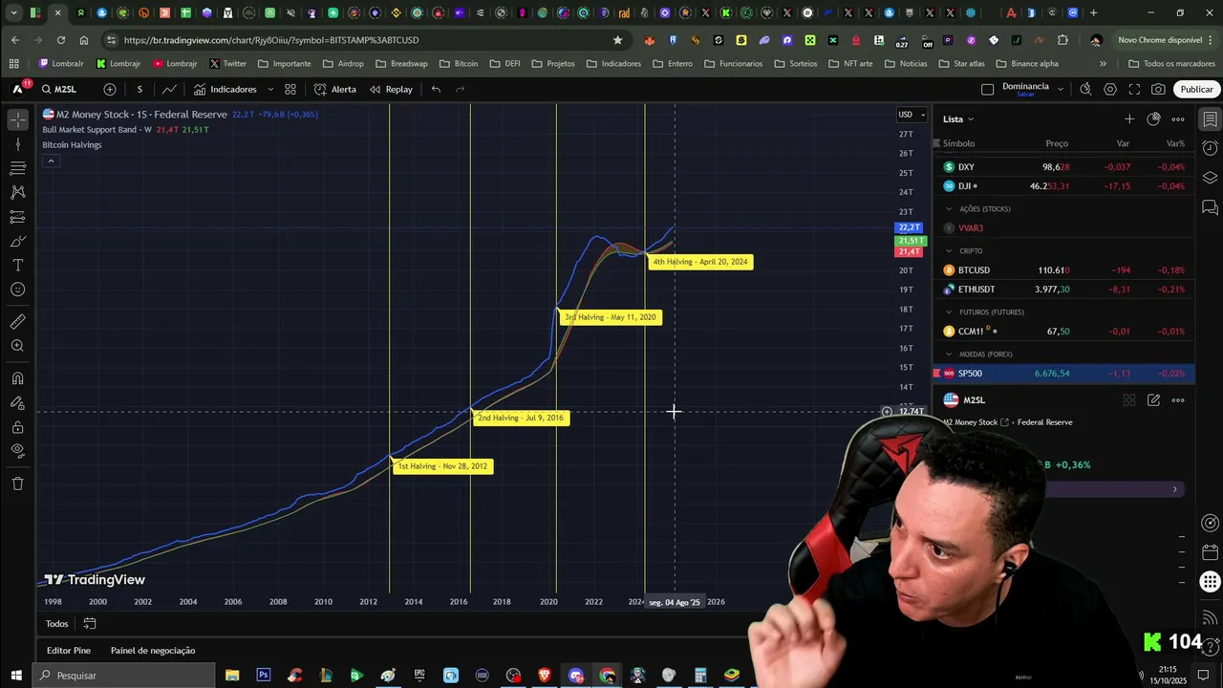This screenshot has height=688, width=1223.
Task: Open the Lista watchlist dropdown
Action: (958, 119)
